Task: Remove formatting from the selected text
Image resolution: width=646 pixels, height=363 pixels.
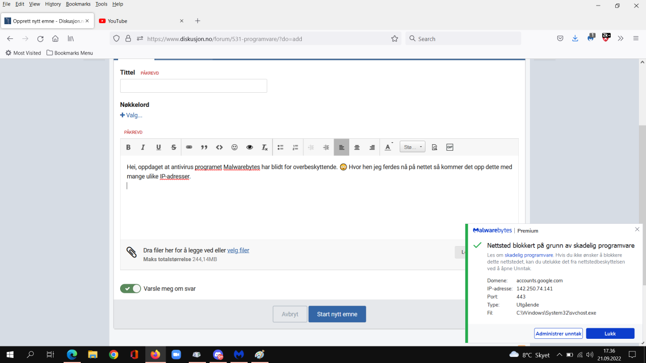Action: click(264, 147)
